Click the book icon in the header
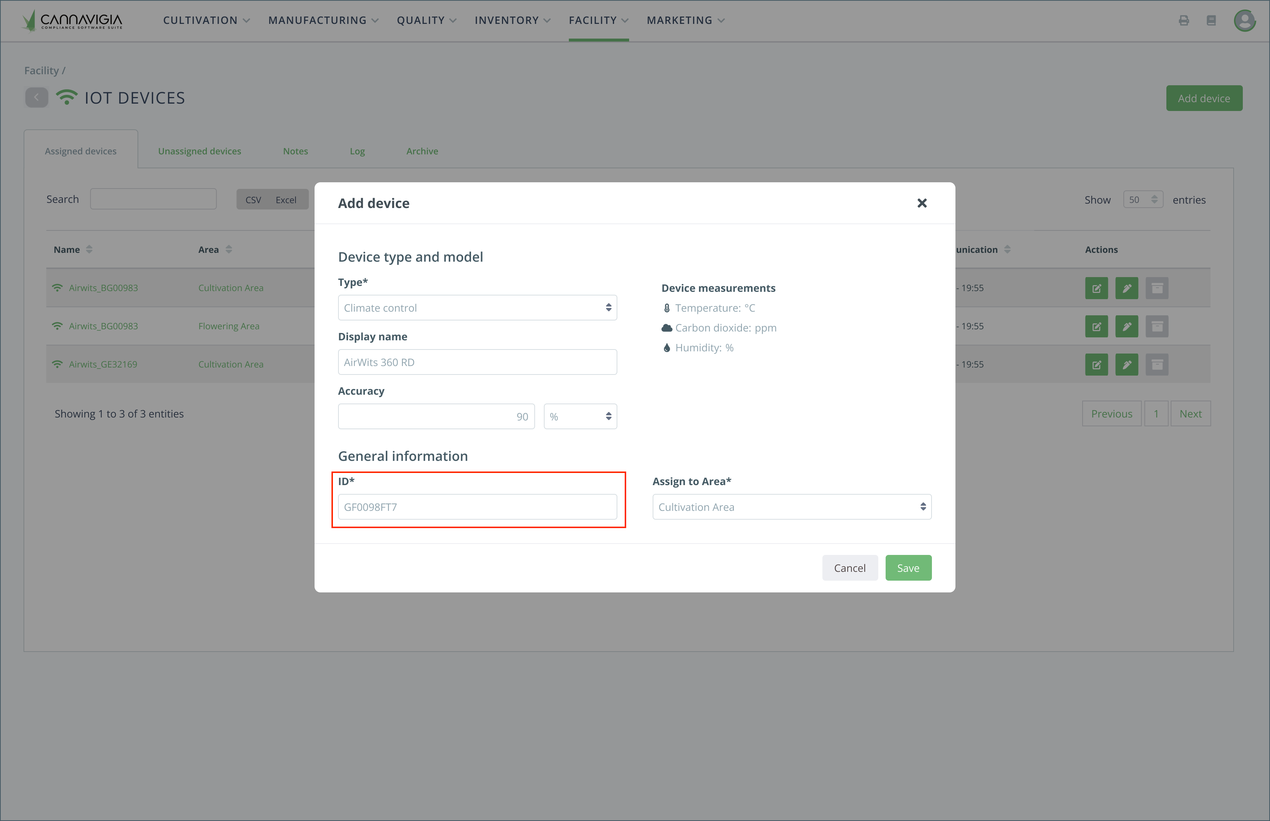The image size is (1270, 821). [x=1211, y=20]
